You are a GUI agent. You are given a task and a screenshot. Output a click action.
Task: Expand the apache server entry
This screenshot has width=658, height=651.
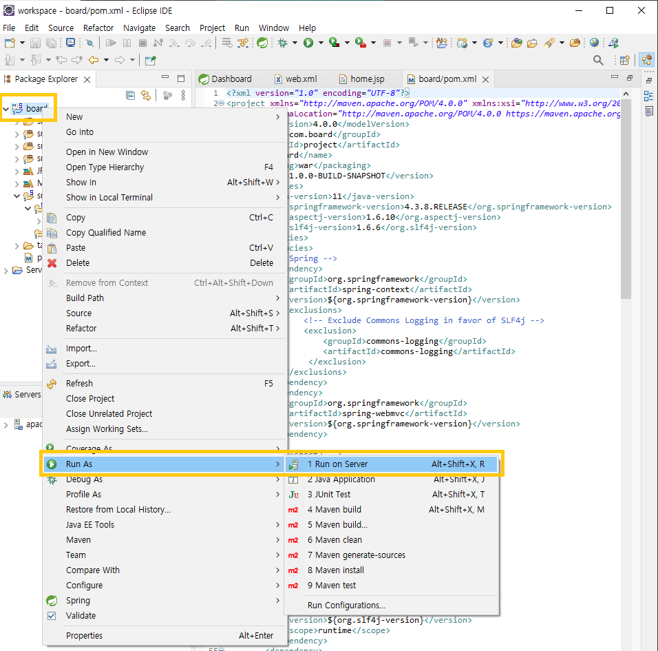tap(6, 425)
